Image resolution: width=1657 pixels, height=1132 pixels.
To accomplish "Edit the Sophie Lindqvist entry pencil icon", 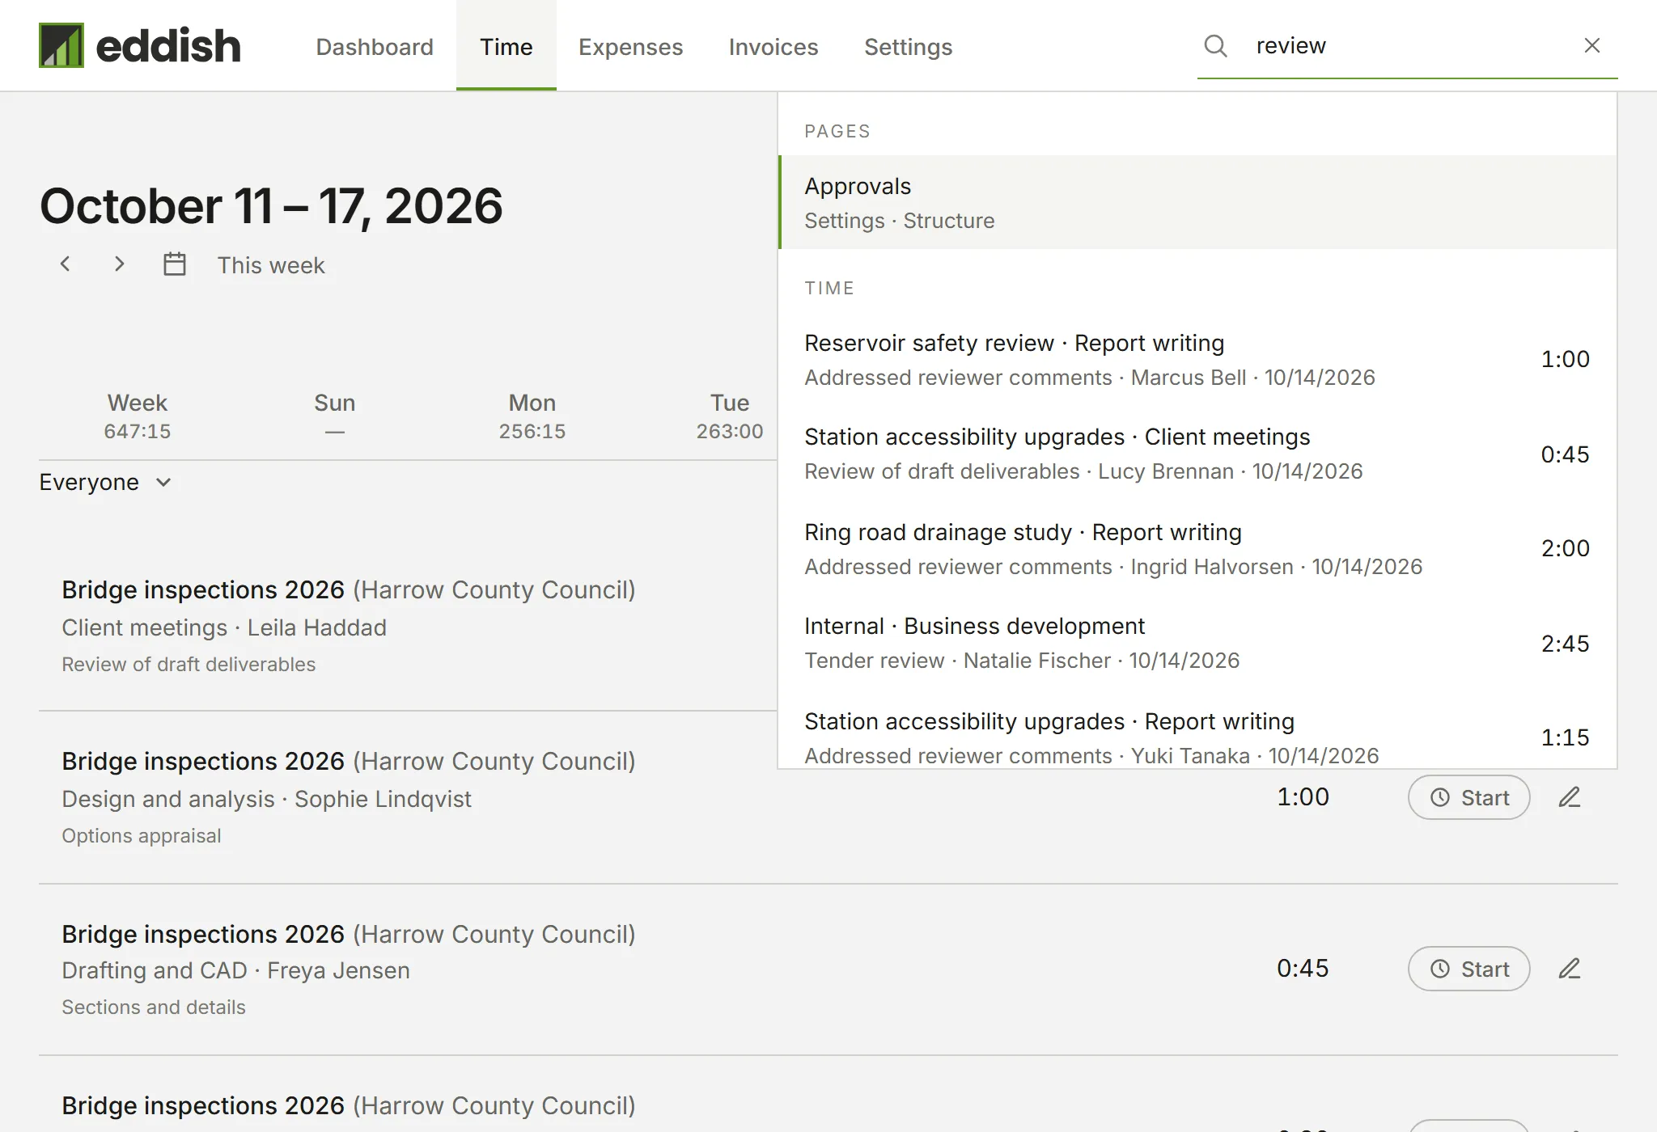I will coord(1570,797).
